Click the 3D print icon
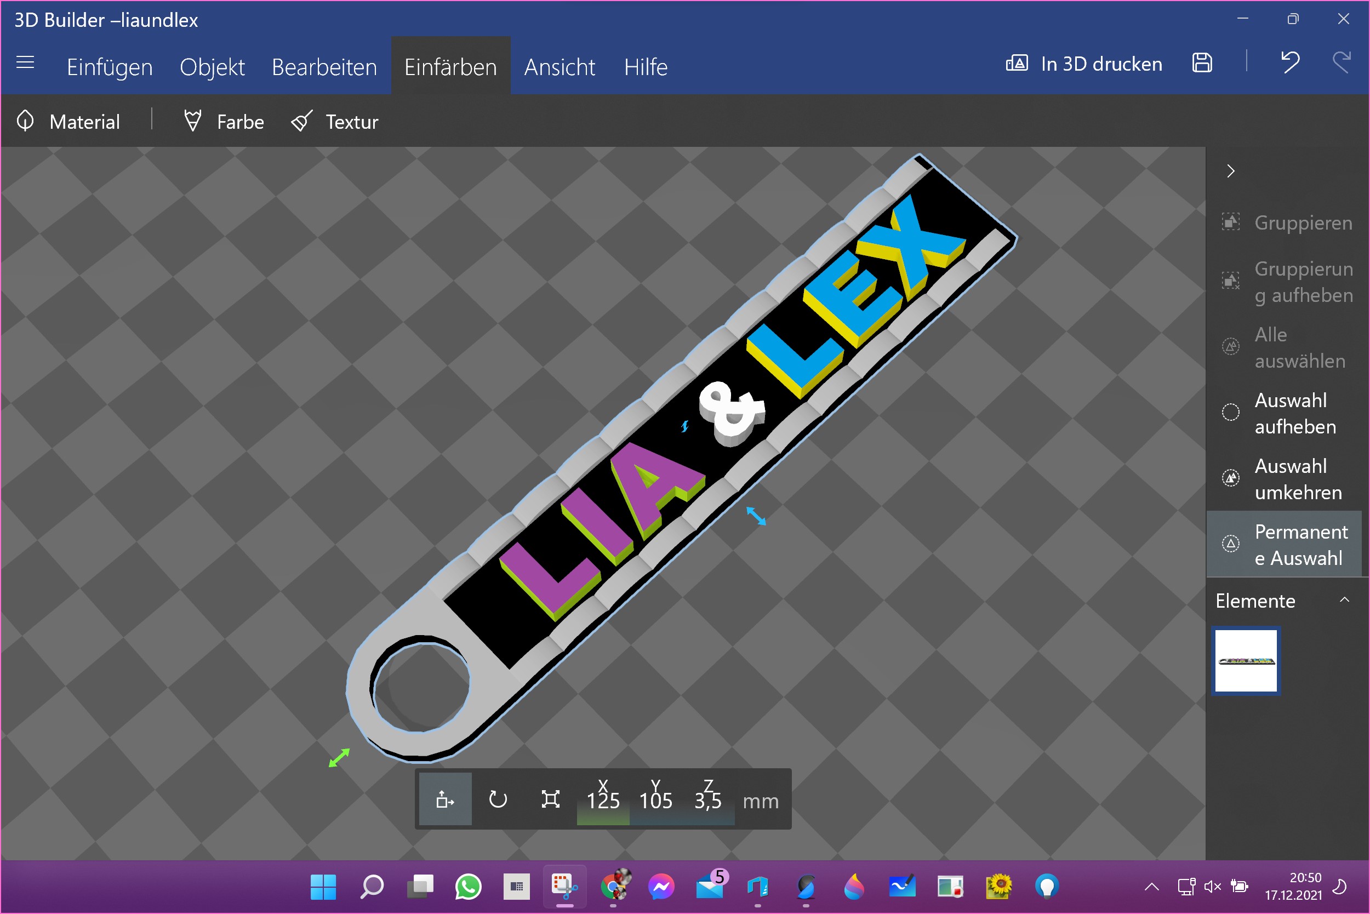The height and width of the screenshot is (914, 1370). [x=1017, y=63]
